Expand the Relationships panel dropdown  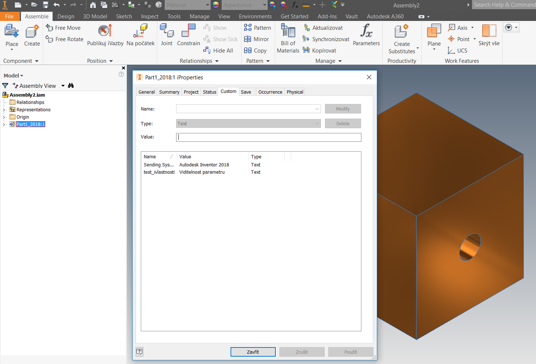(x=217, y=61)
